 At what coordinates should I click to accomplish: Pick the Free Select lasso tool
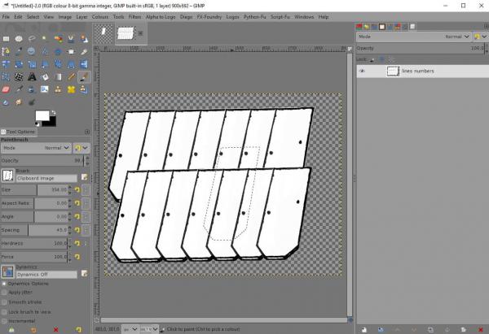(x=32, y=38)
